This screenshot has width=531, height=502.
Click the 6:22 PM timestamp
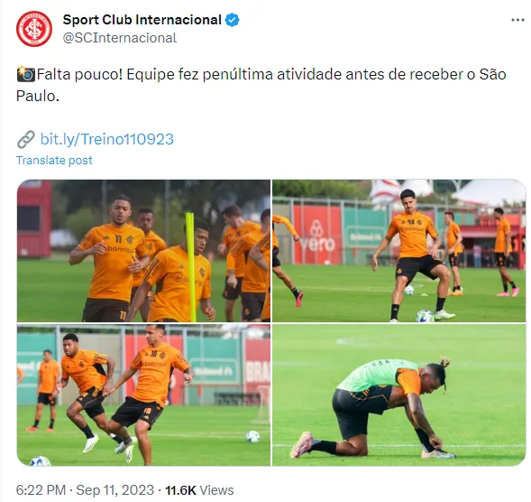[x=41, y=490]
